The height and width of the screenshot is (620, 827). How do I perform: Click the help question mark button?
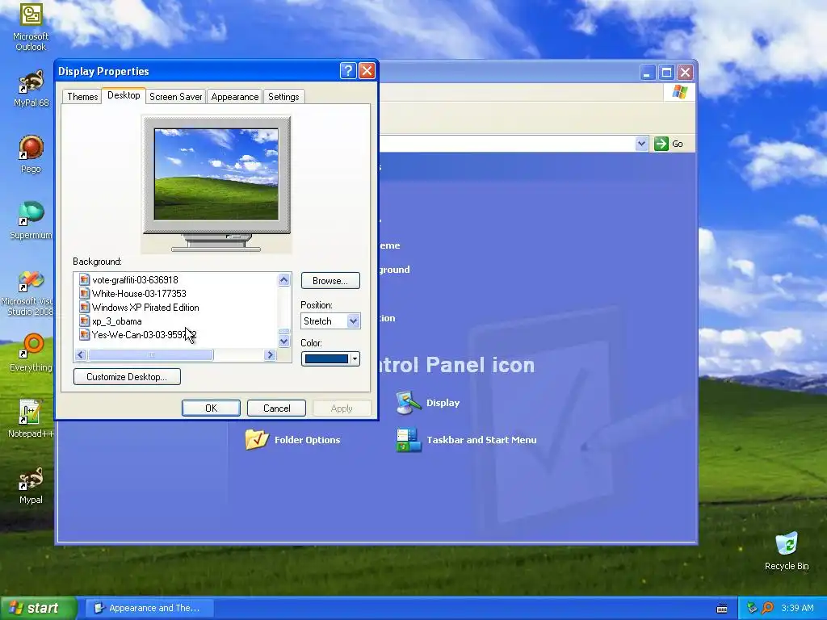[x=348, y=71]
